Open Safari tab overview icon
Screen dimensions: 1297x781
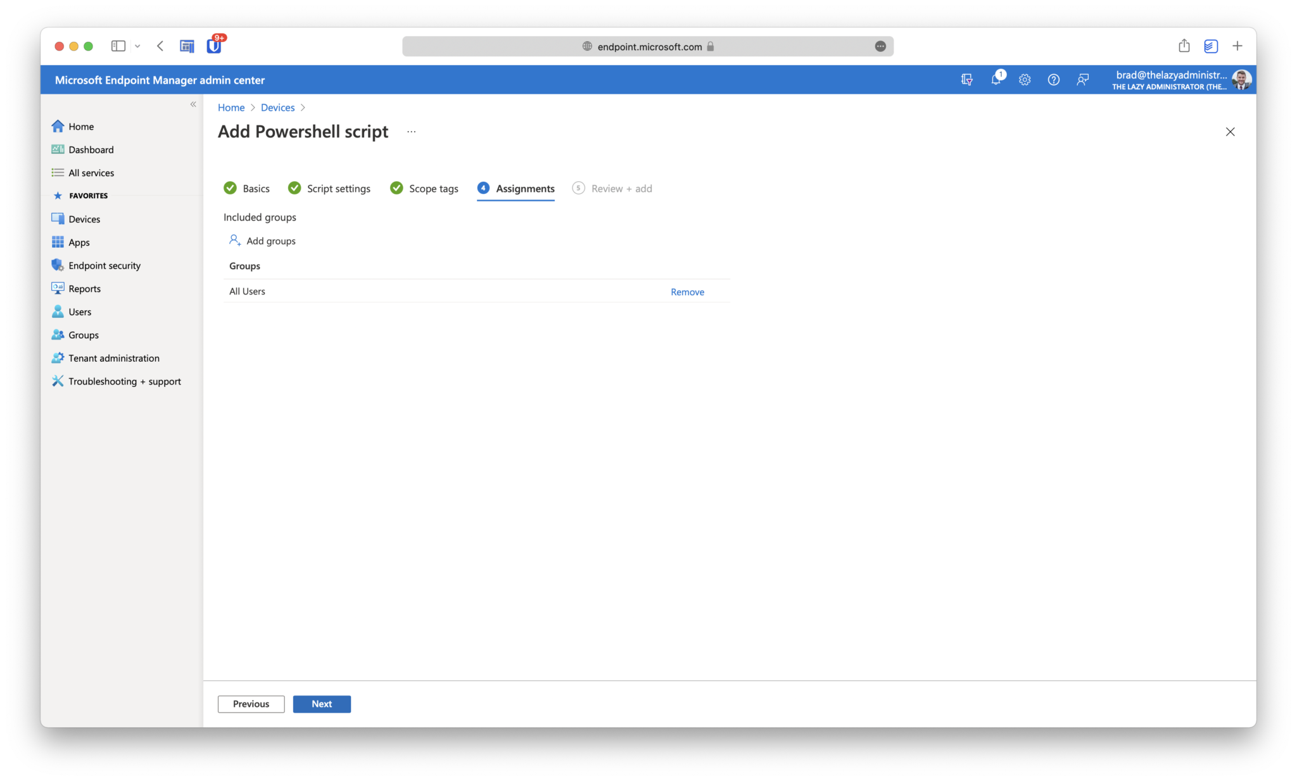point(1211,46)
